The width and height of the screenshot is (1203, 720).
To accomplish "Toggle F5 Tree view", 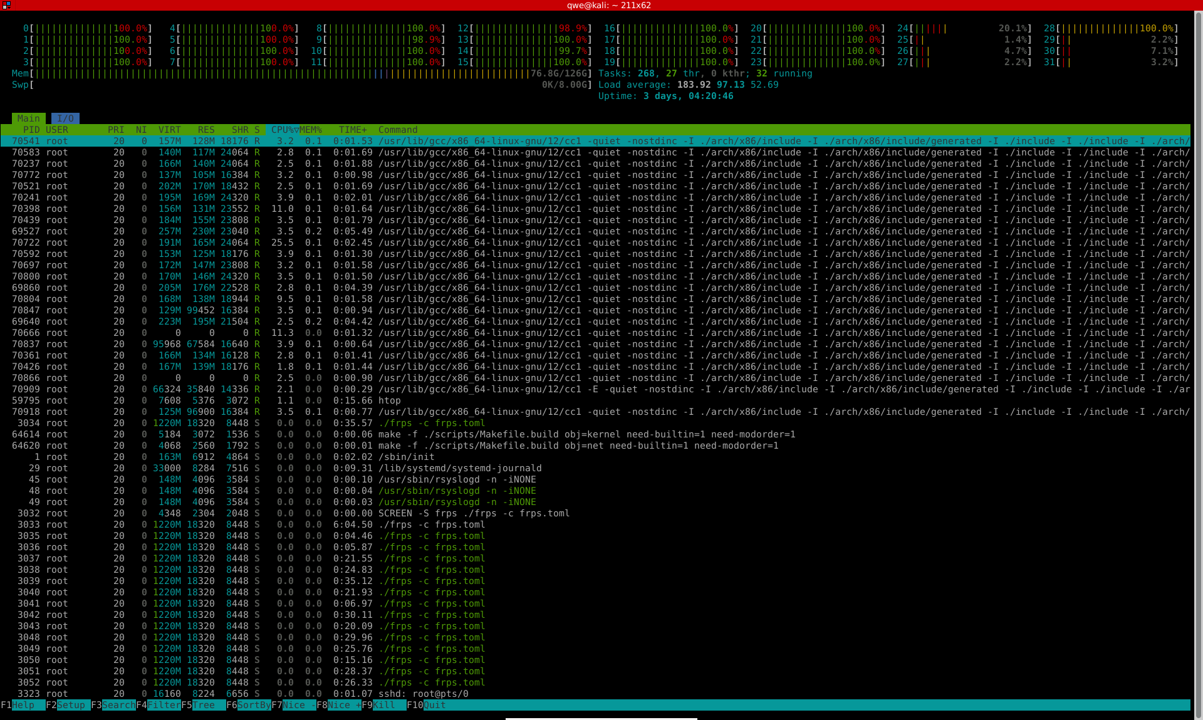I will tap(204, 705).
